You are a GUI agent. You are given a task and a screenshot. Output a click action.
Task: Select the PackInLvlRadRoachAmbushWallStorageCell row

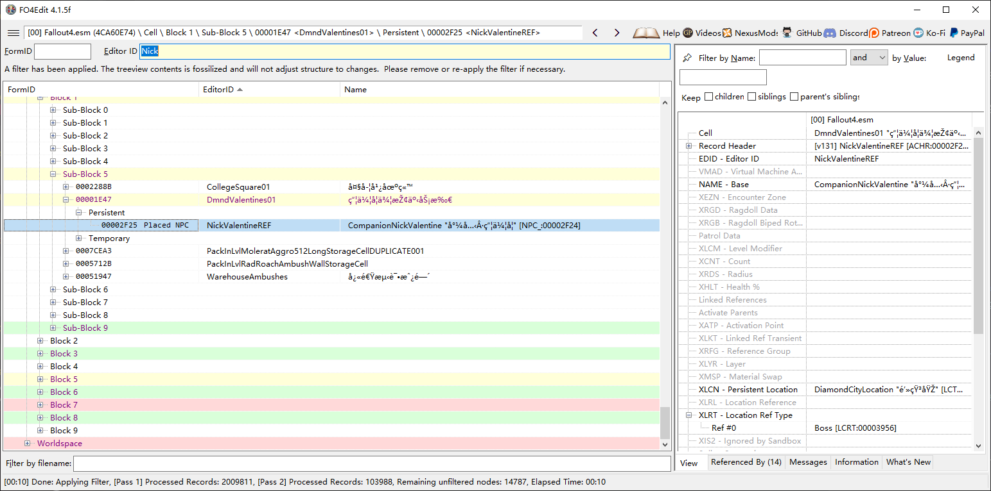coord(331,264)
